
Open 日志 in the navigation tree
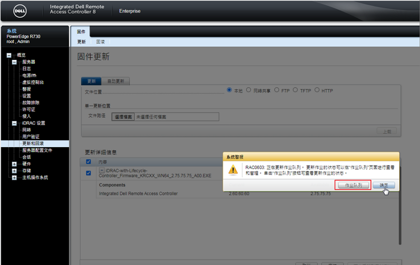coord(26,69)
